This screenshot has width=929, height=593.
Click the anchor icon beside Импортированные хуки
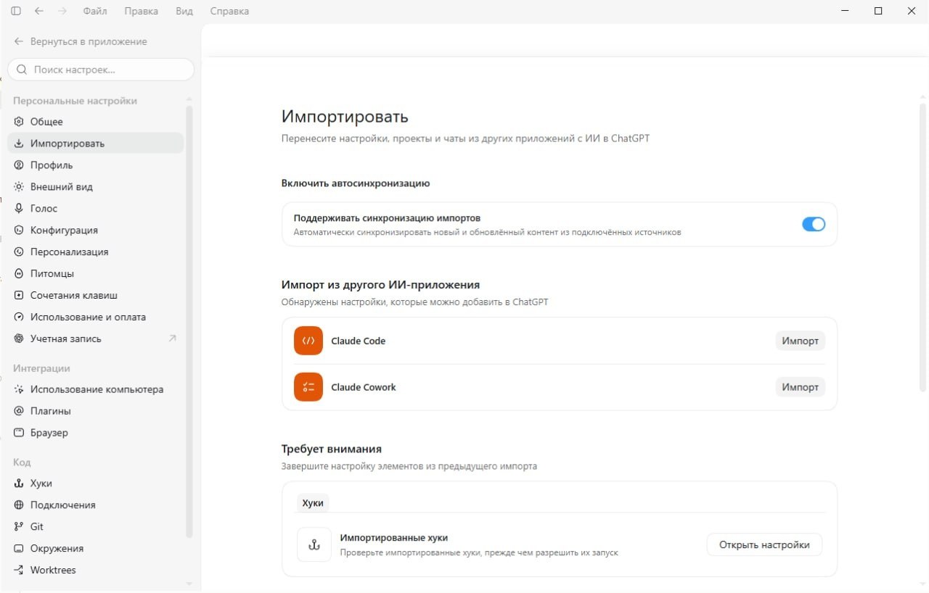tap(314, 544)
